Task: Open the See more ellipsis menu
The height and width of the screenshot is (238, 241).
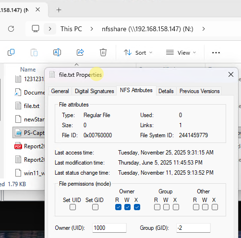Action: click(216, 53)
